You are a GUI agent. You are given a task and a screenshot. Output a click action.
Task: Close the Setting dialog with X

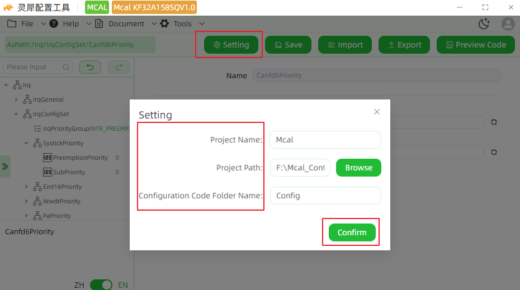377,112
